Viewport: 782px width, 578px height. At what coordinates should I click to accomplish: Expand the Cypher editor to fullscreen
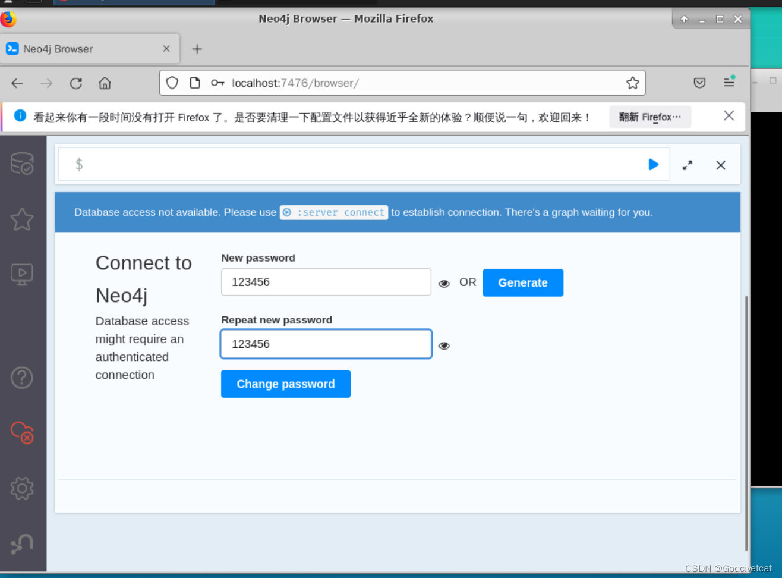[688, 165]
